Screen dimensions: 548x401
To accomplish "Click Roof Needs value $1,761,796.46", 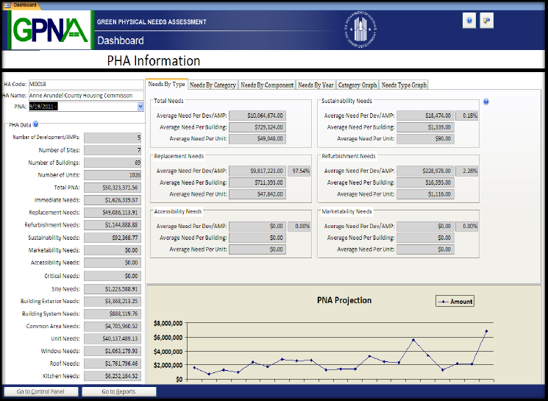I will click(x=113, y=363).
